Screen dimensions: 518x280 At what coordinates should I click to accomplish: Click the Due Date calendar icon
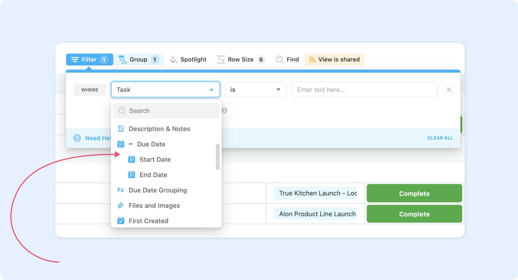[121, 144]
